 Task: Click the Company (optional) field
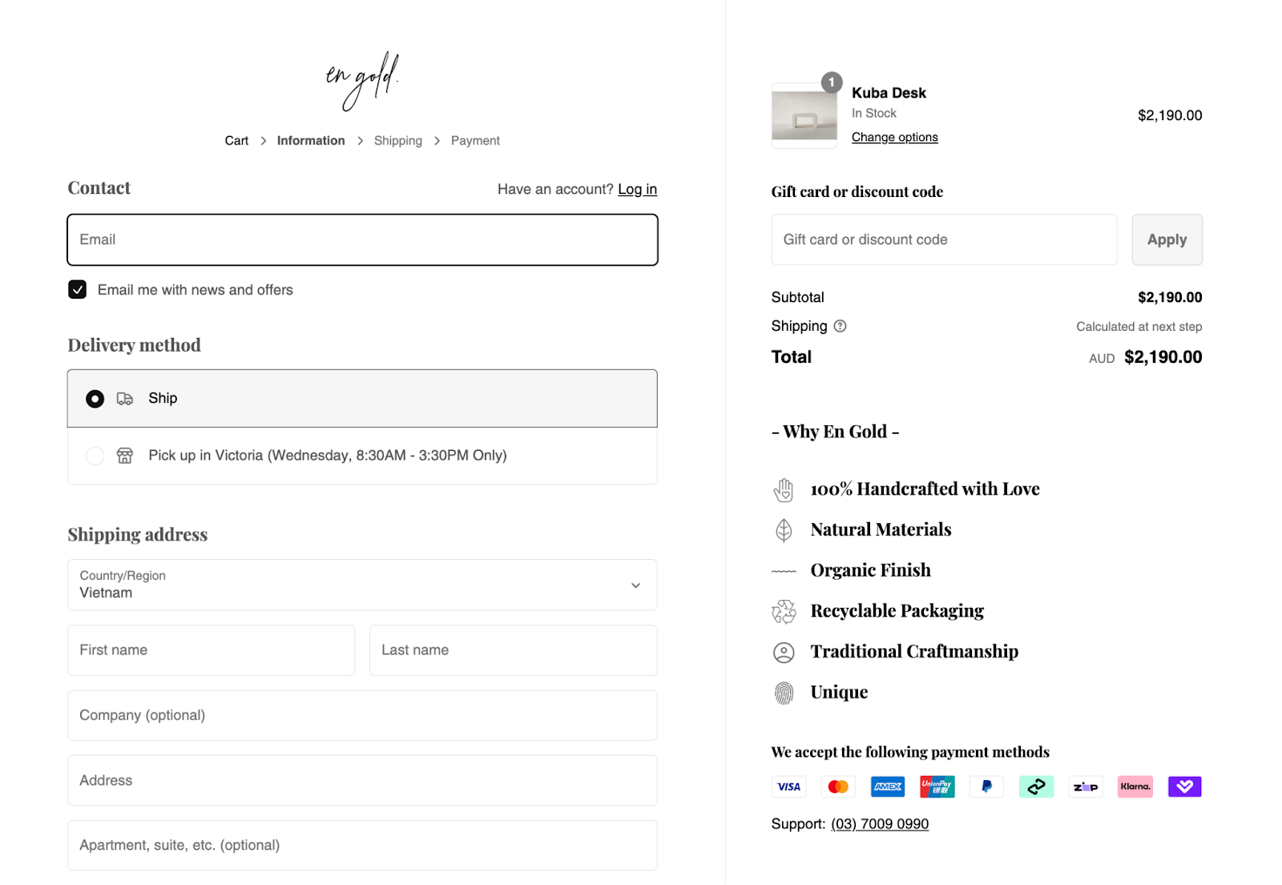click(362, 715)
